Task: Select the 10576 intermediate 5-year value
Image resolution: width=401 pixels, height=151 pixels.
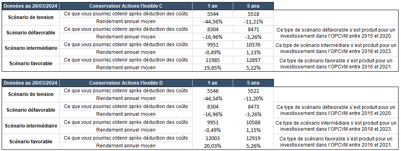Action: 253,45
